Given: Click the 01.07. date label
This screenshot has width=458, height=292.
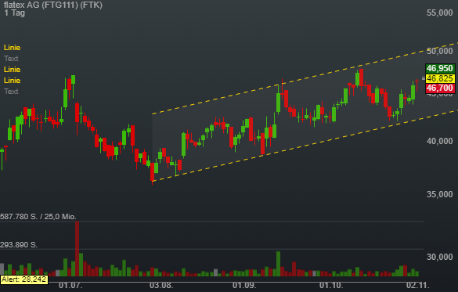Looking at the screenshot, I should (x=70, y=285).
